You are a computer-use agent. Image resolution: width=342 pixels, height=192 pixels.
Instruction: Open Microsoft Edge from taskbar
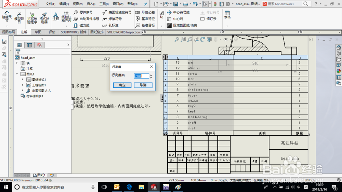[x=129, y=187]
